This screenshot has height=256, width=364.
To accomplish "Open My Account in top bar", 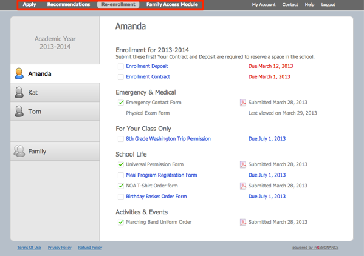I will pyautogui.click(x=264, y=5).
